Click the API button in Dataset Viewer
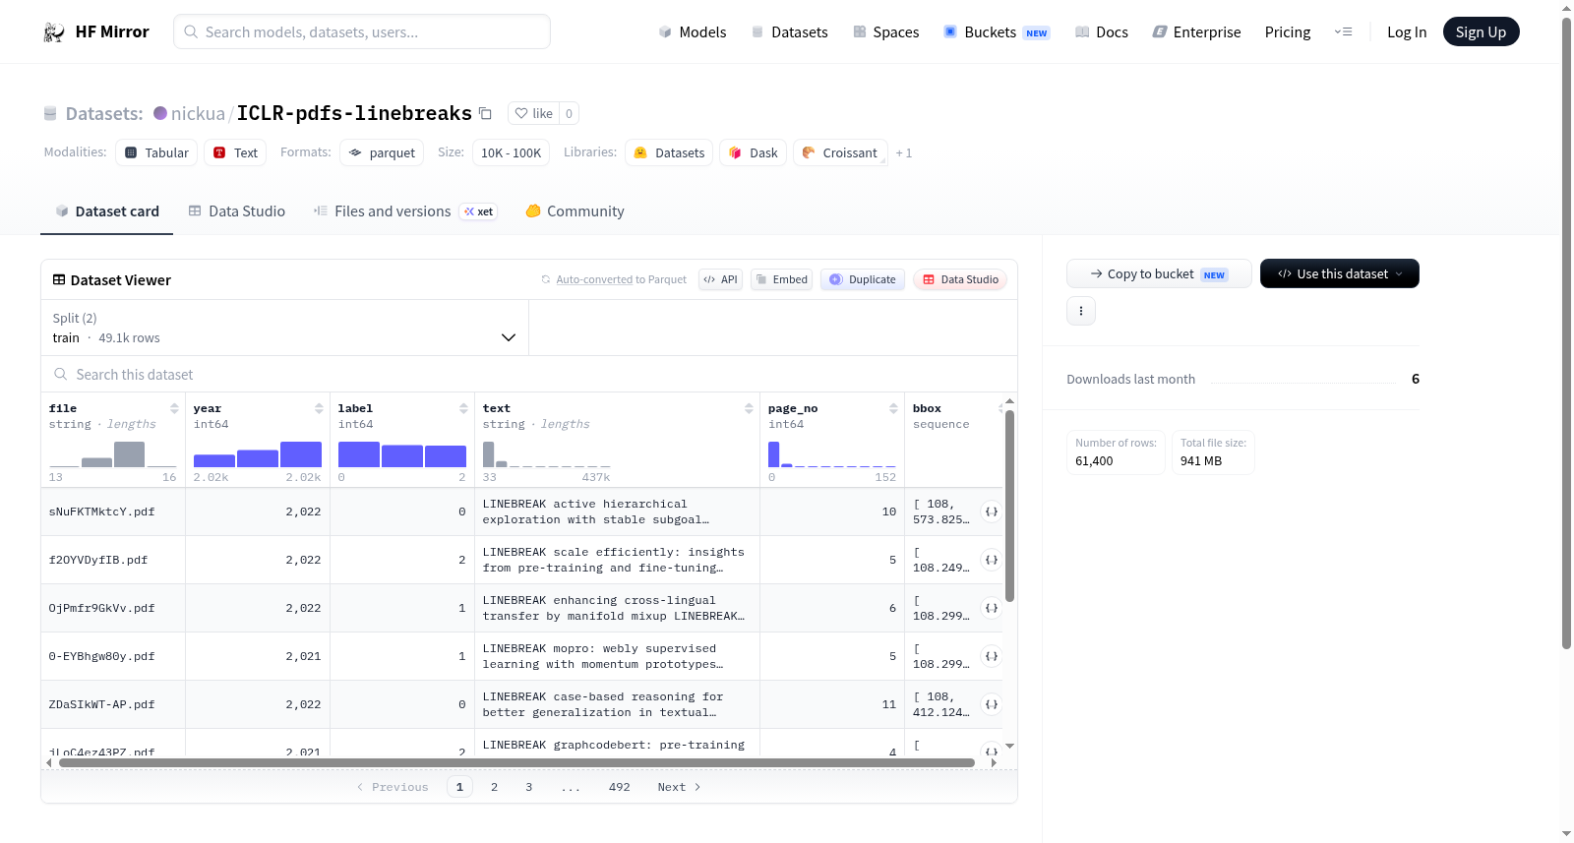 (x=720, y=279)
